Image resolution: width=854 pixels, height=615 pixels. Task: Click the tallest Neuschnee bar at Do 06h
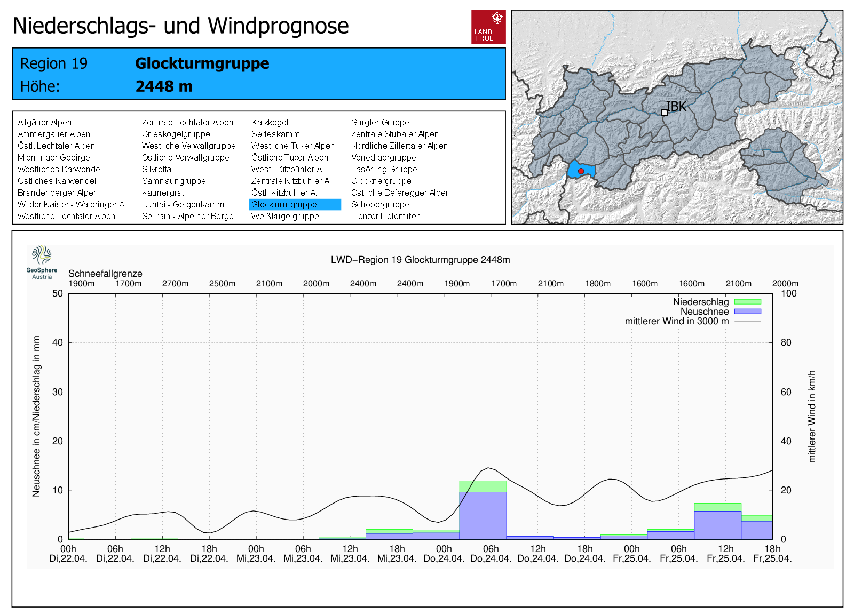tap(483, 515)
